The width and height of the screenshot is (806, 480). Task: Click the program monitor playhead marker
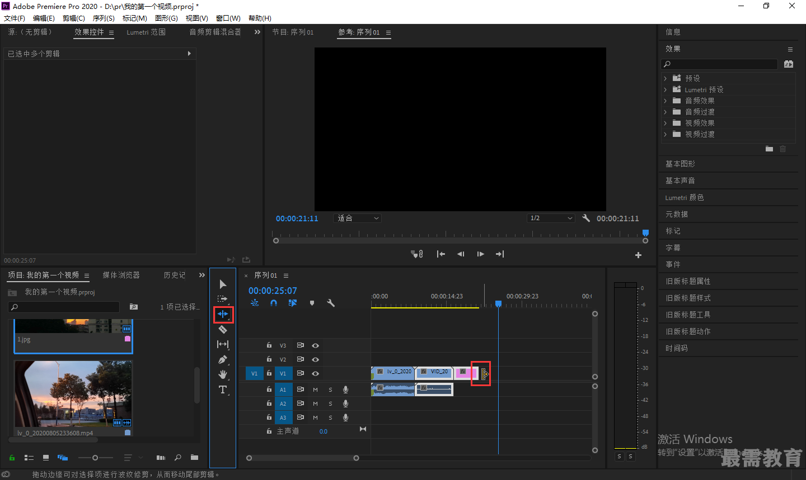(x=645, y=232)
